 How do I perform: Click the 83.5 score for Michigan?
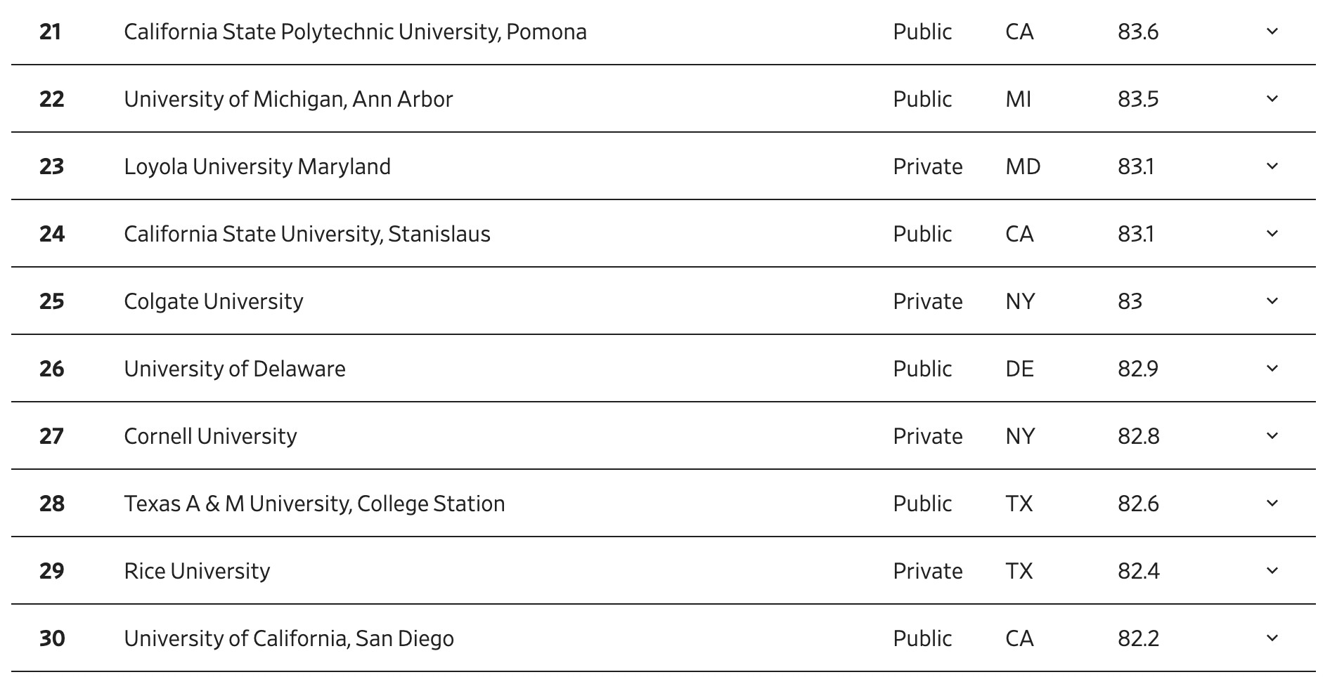tap(1138, 99)
